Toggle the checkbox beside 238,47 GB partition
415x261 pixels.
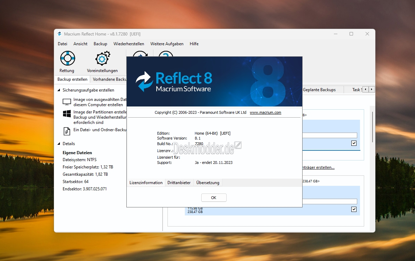point(354,209)
